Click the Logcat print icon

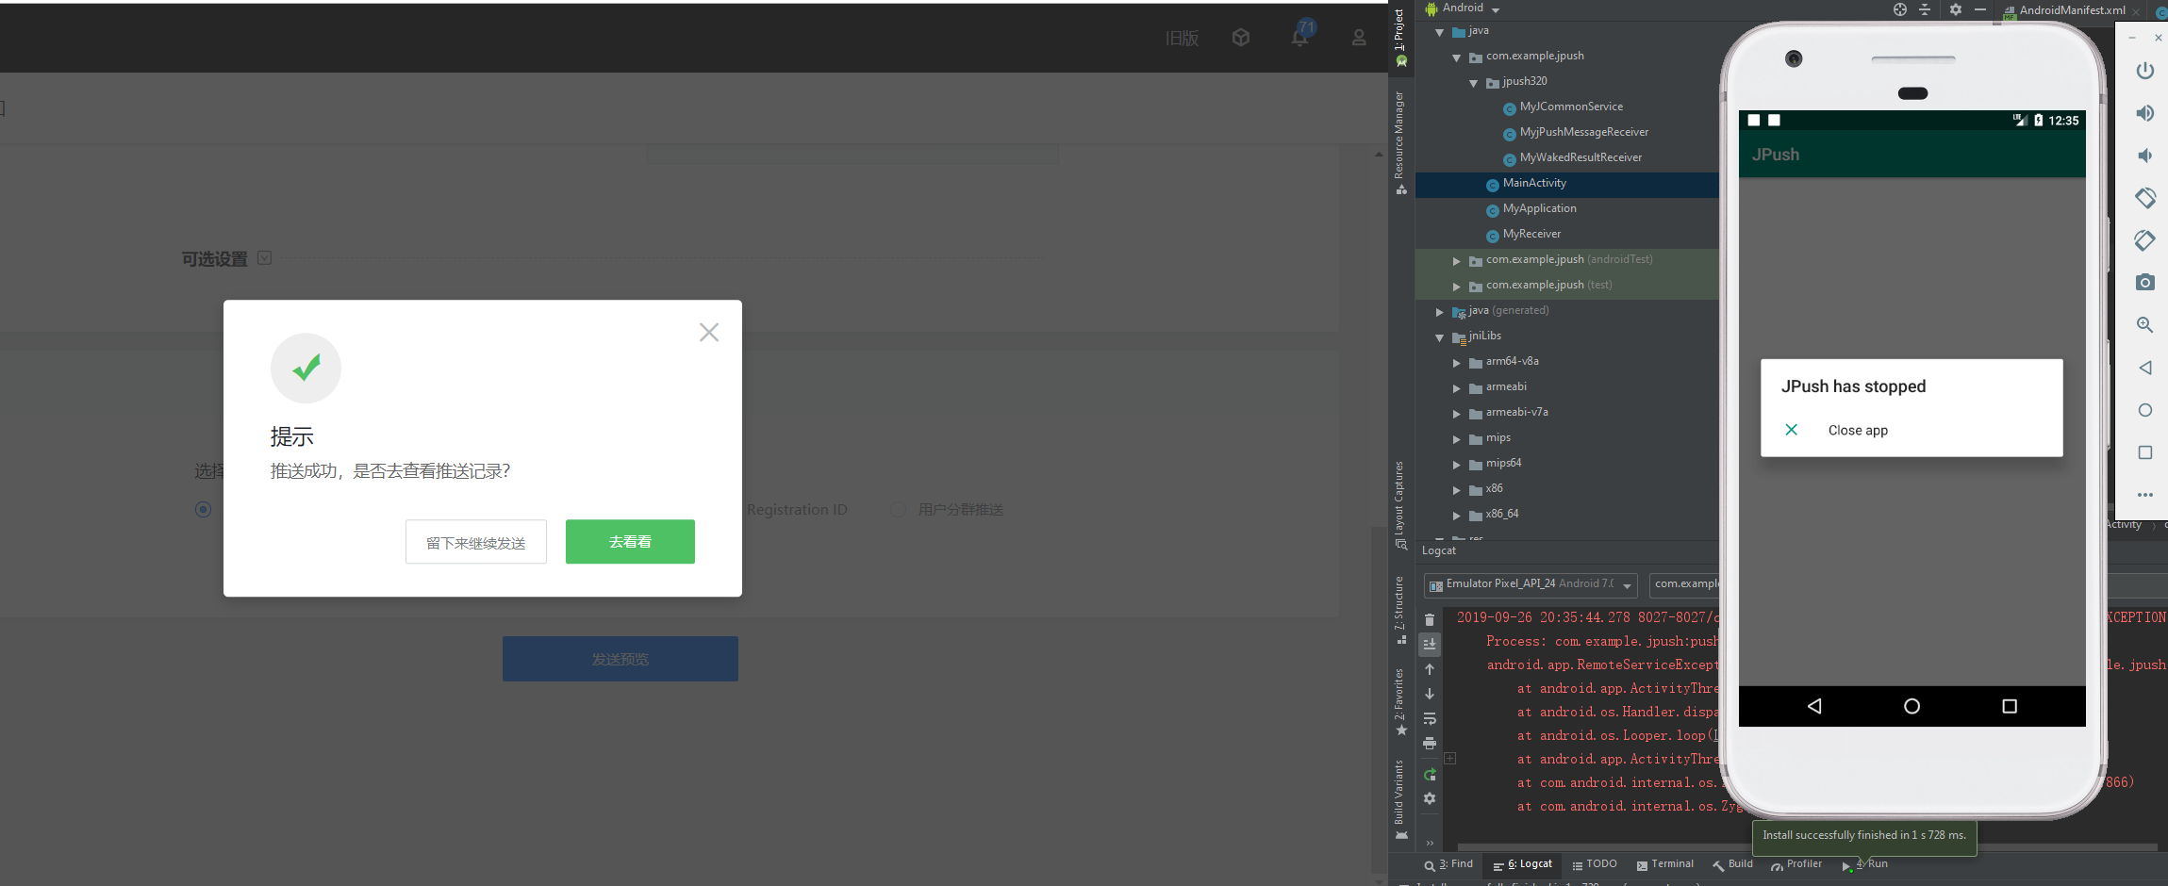[1430, 743]
